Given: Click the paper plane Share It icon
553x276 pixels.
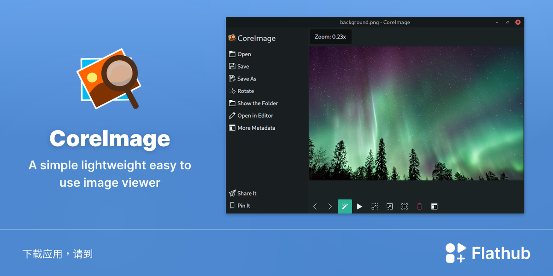Looking at the screenshot, I should (232, 193).
